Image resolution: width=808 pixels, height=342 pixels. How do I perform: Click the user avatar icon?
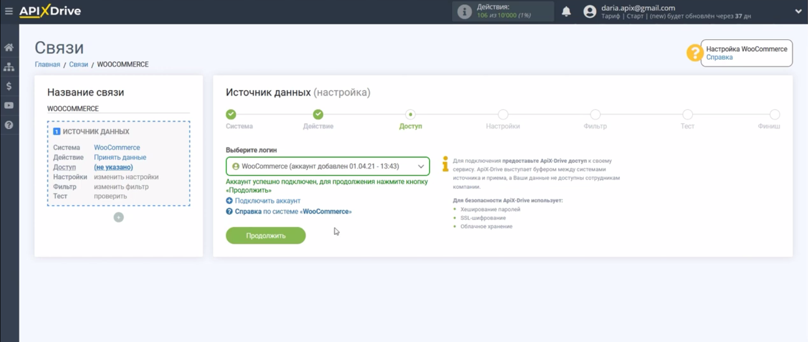[590, 12]
